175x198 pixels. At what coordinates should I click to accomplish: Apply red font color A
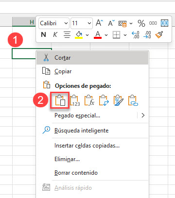point(98,35)
